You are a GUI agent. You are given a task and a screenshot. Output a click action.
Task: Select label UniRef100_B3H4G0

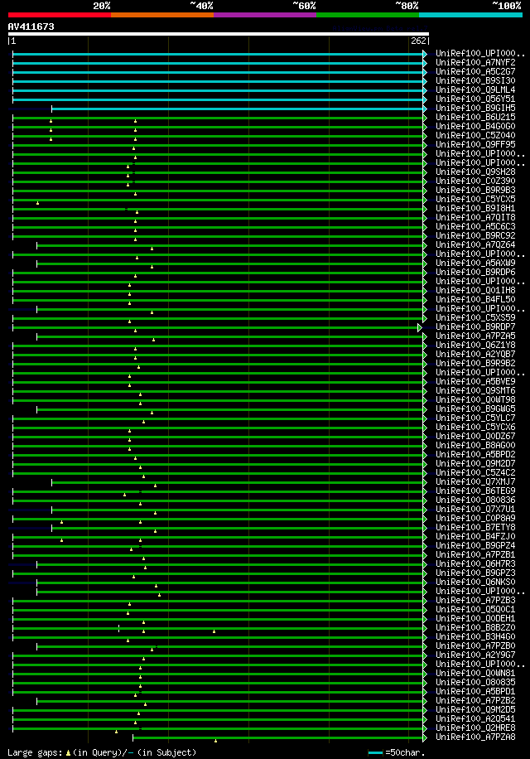coord(475,637)
